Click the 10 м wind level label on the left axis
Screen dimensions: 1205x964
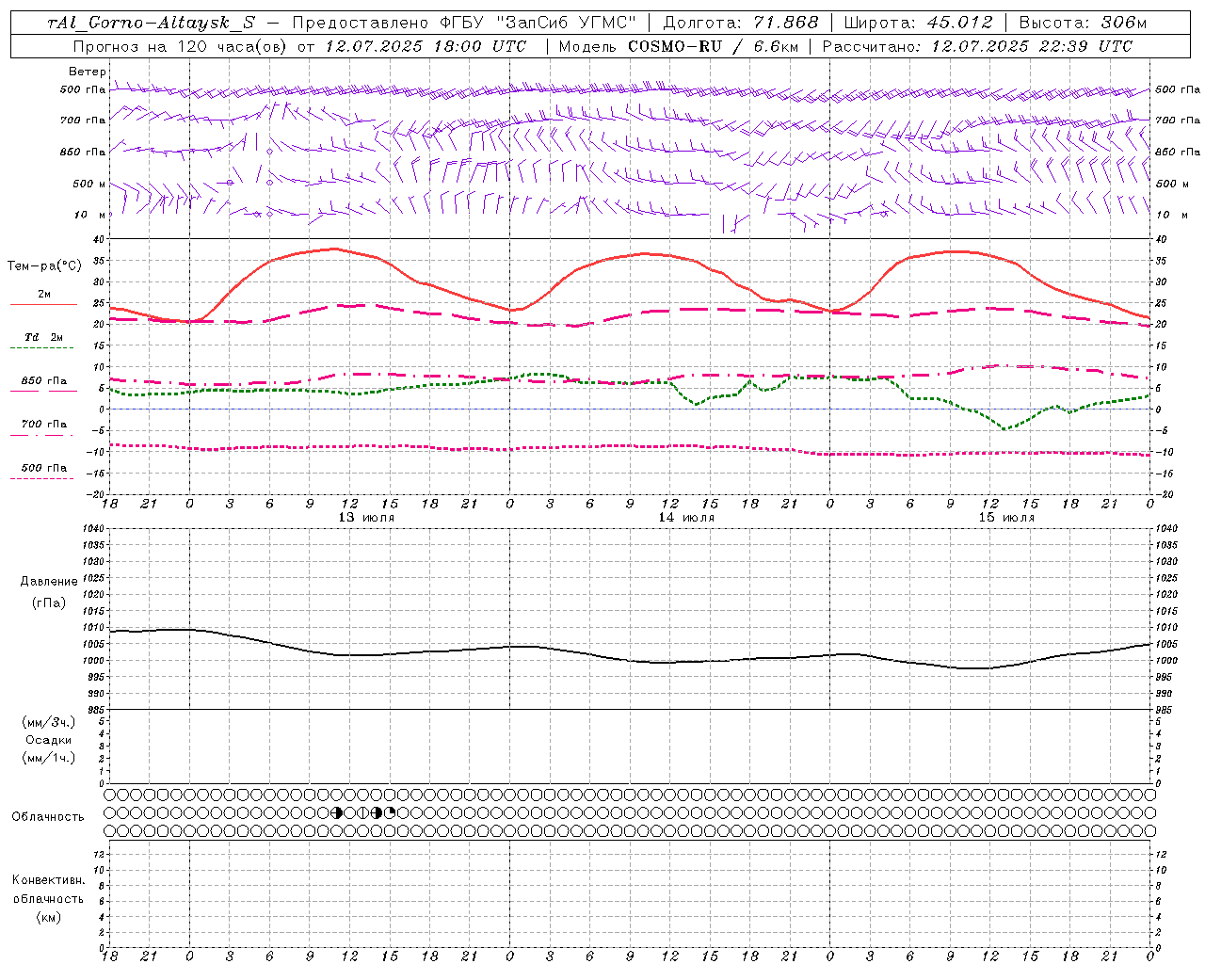(89, 215)
